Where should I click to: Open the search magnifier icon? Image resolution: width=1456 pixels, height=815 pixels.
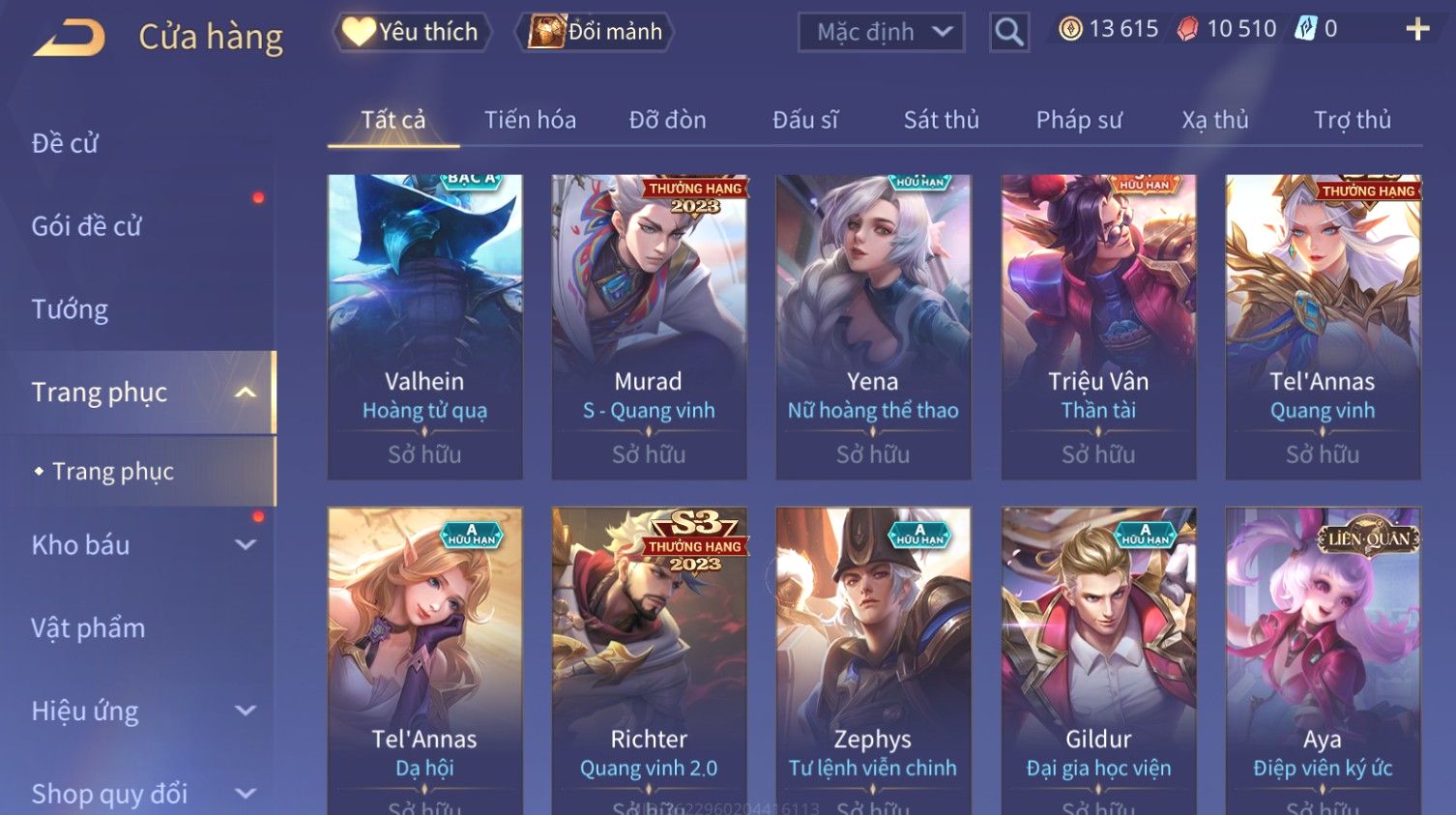coord(1009,32)
